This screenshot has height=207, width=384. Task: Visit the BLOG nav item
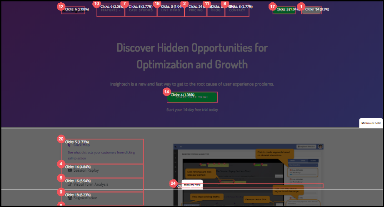tap(216, 10)
